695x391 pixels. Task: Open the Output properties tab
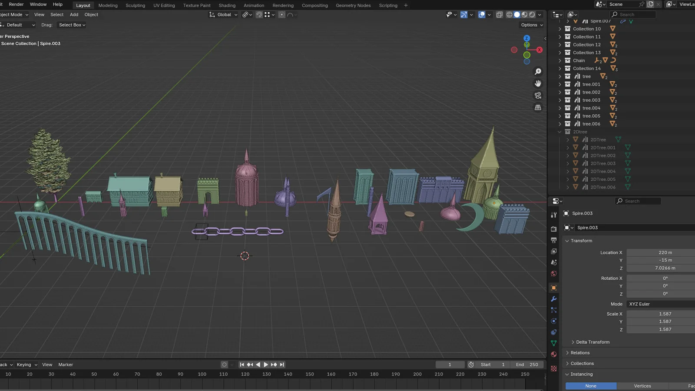pos(553,240)
